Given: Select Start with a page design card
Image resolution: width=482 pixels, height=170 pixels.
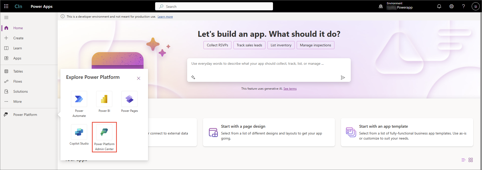Looking at the screenshot, I should click(x=269, y=132).
